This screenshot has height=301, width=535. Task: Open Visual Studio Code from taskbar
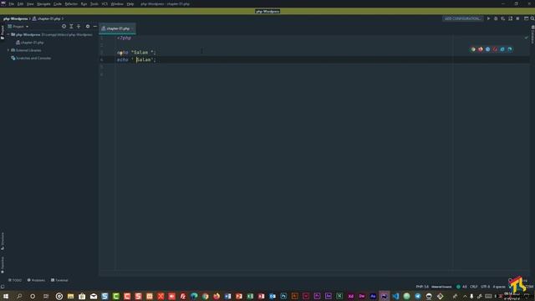(395, 296)
